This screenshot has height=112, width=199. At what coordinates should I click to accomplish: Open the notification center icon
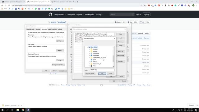[x=196, y=110]
